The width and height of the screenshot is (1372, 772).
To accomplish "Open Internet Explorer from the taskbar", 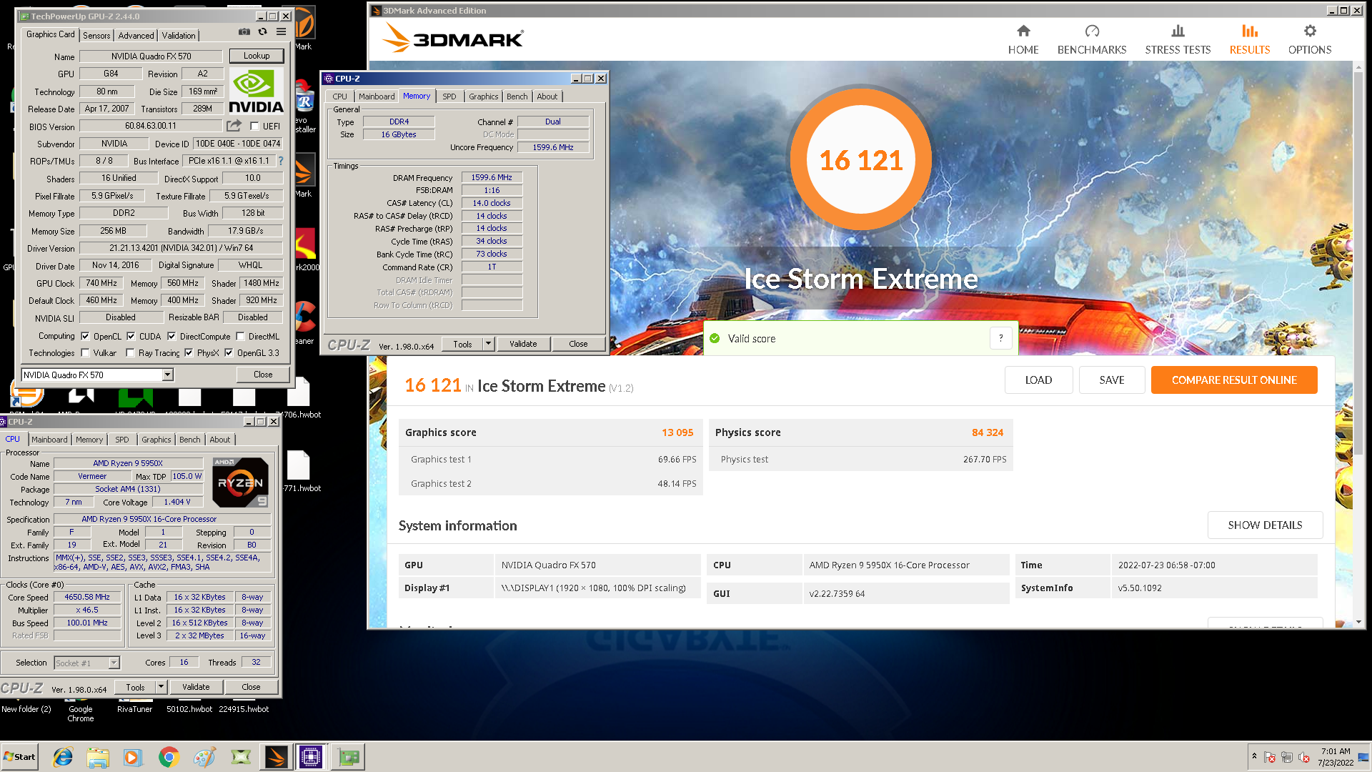I will [x=63, y=757].
